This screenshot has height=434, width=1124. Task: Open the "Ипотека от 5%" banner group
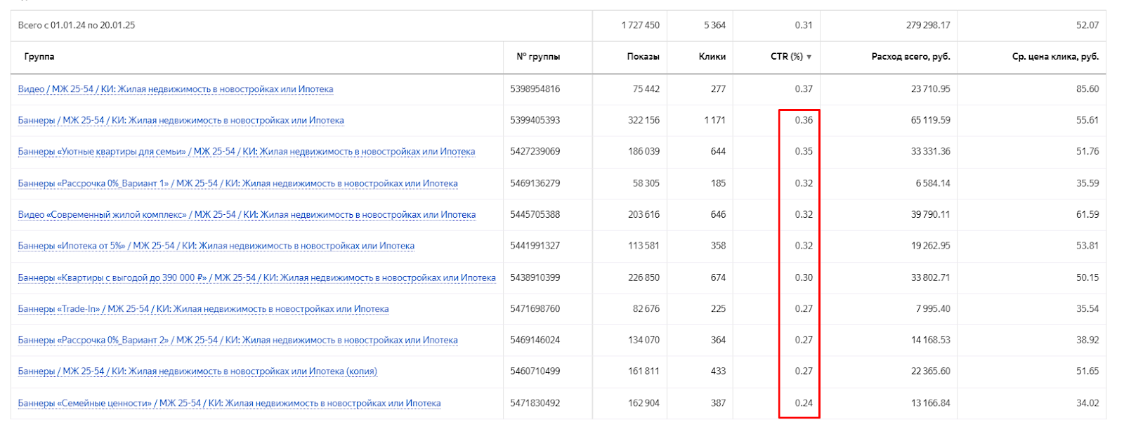click(x=216, y=246)
